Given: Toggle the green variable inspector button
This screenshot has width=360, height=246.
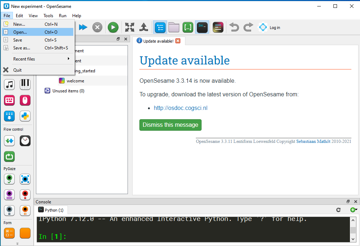Looking at the screenshot, I should click(x=188, y=28).
